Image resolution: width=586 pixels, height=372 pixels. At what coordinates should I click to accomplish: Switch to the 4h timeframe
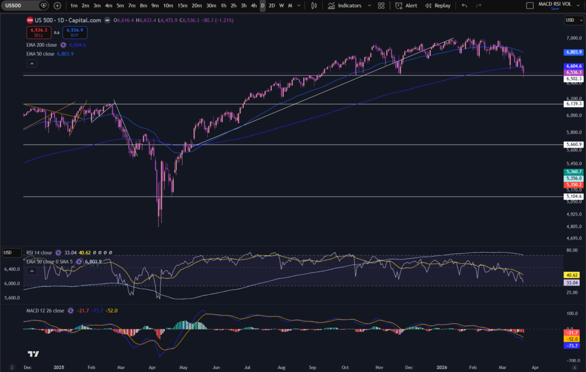tap(254, 6)
